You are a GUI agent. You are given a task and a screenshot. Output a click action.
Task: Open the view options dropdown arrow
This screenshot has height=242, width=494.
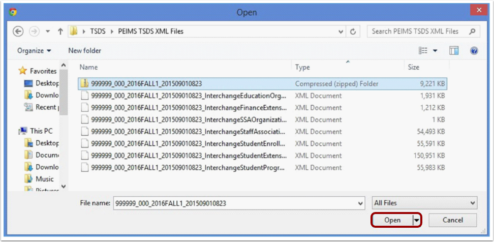pyautogui.click(x=435, y=50)
